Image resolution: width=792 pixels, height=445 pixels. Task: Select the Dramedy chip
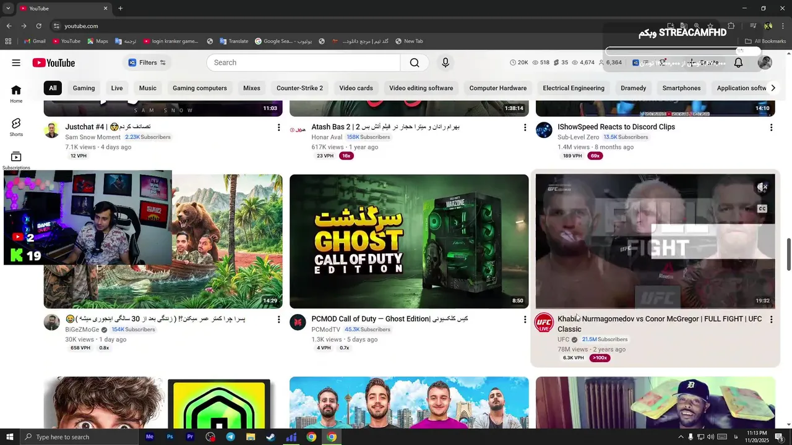[634, 88]
